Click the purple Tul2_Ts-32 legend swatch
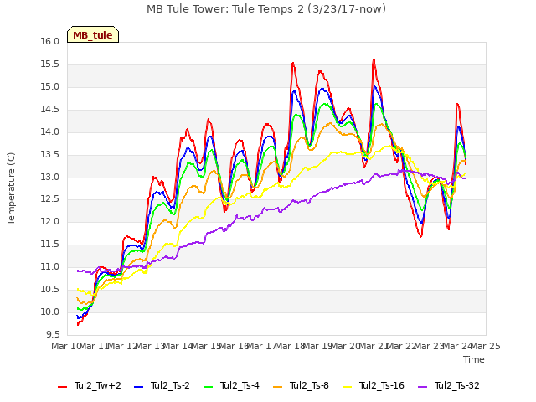Viewport: 536px width, 402px height. (x=422, y=387)
